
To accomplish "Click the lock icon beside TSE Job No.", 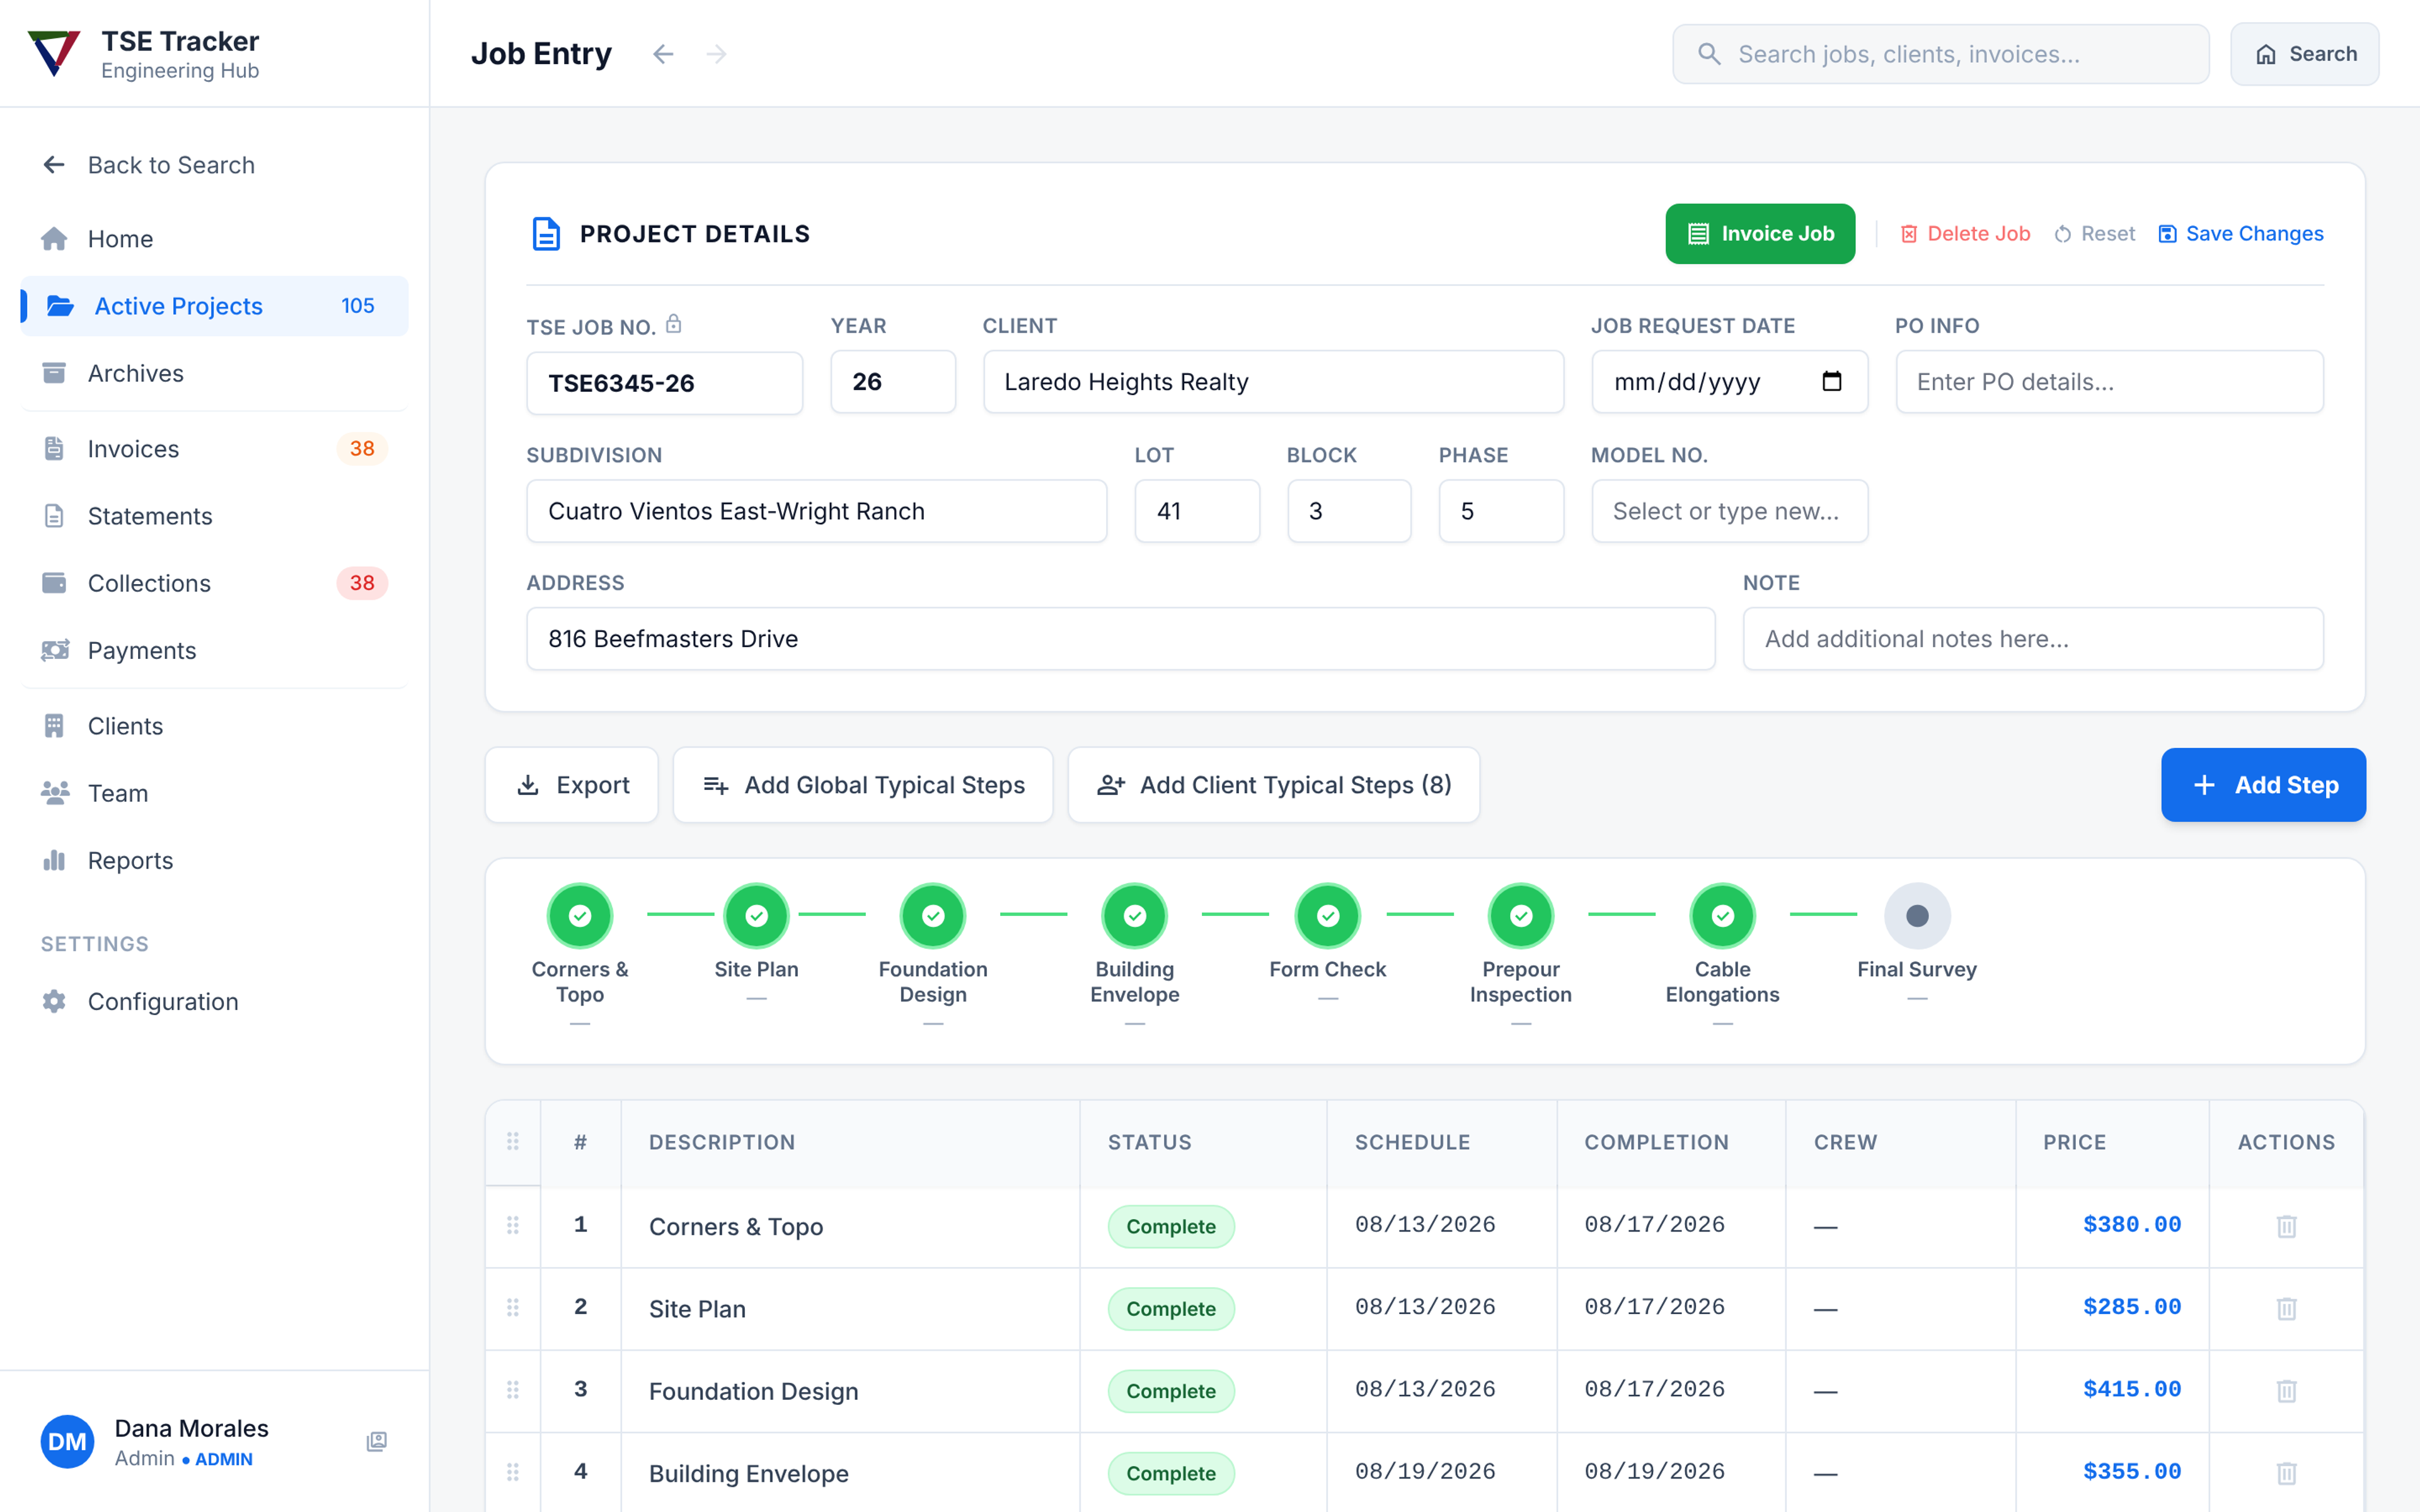I will coord(674,323).
